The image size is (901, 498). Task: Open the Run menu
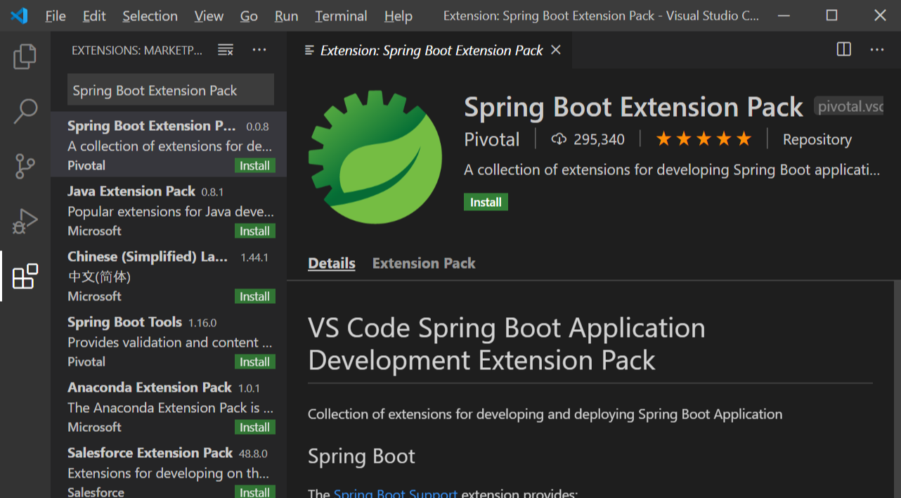tap(286, 15)
